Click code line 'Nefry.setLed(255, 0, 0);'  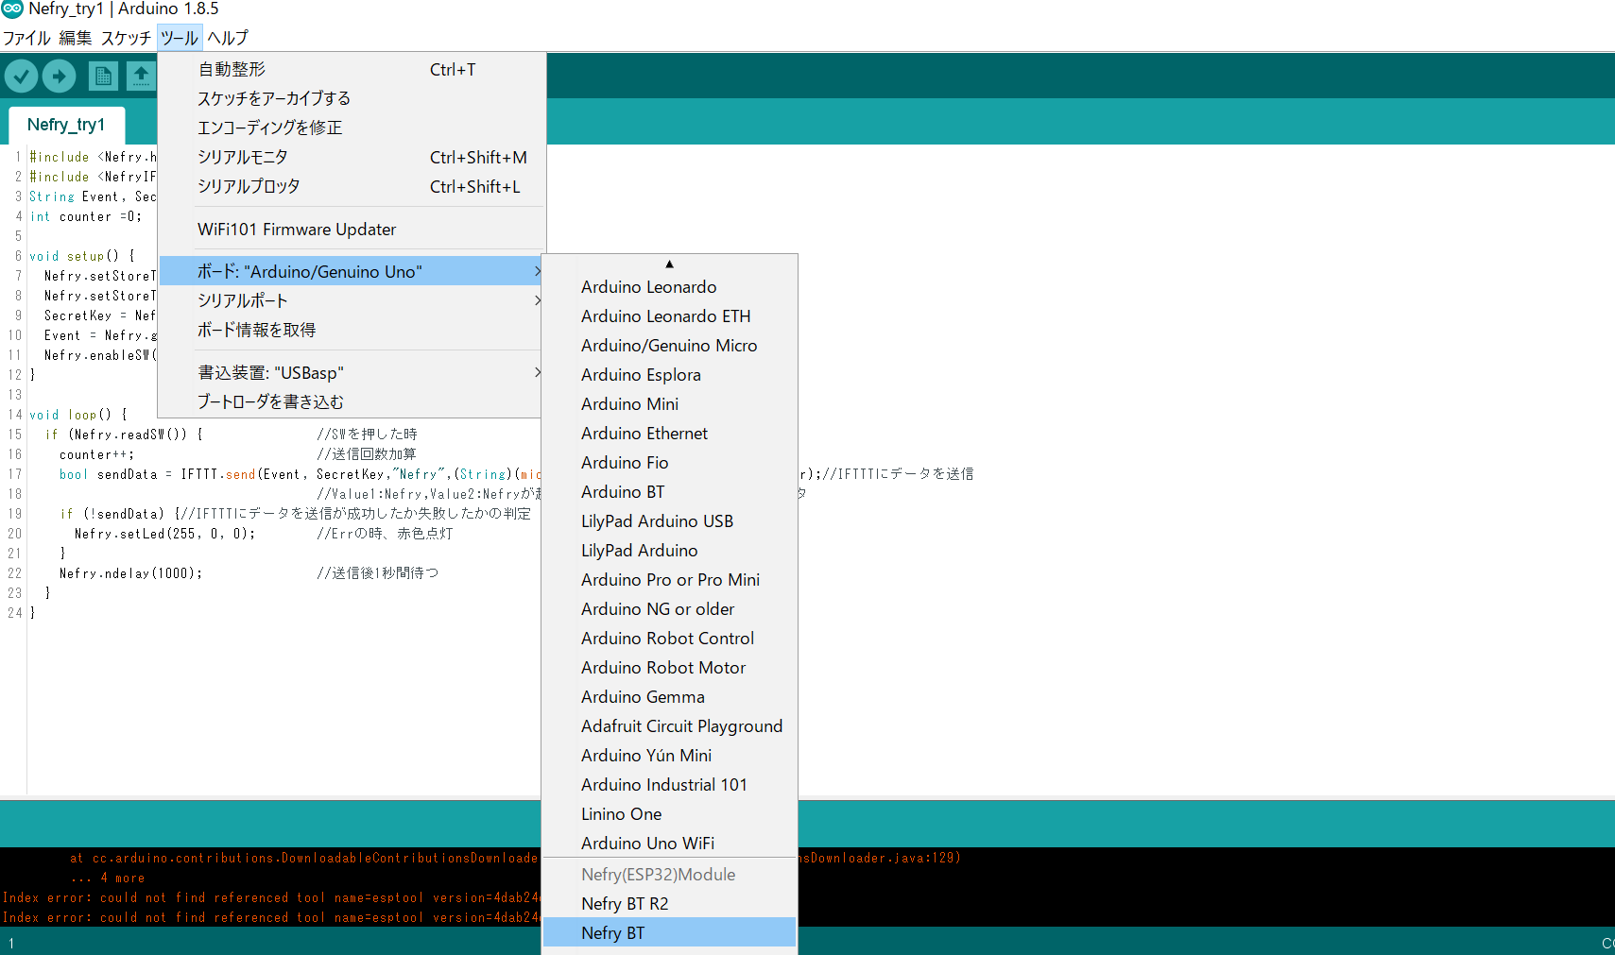coord(164,534)
